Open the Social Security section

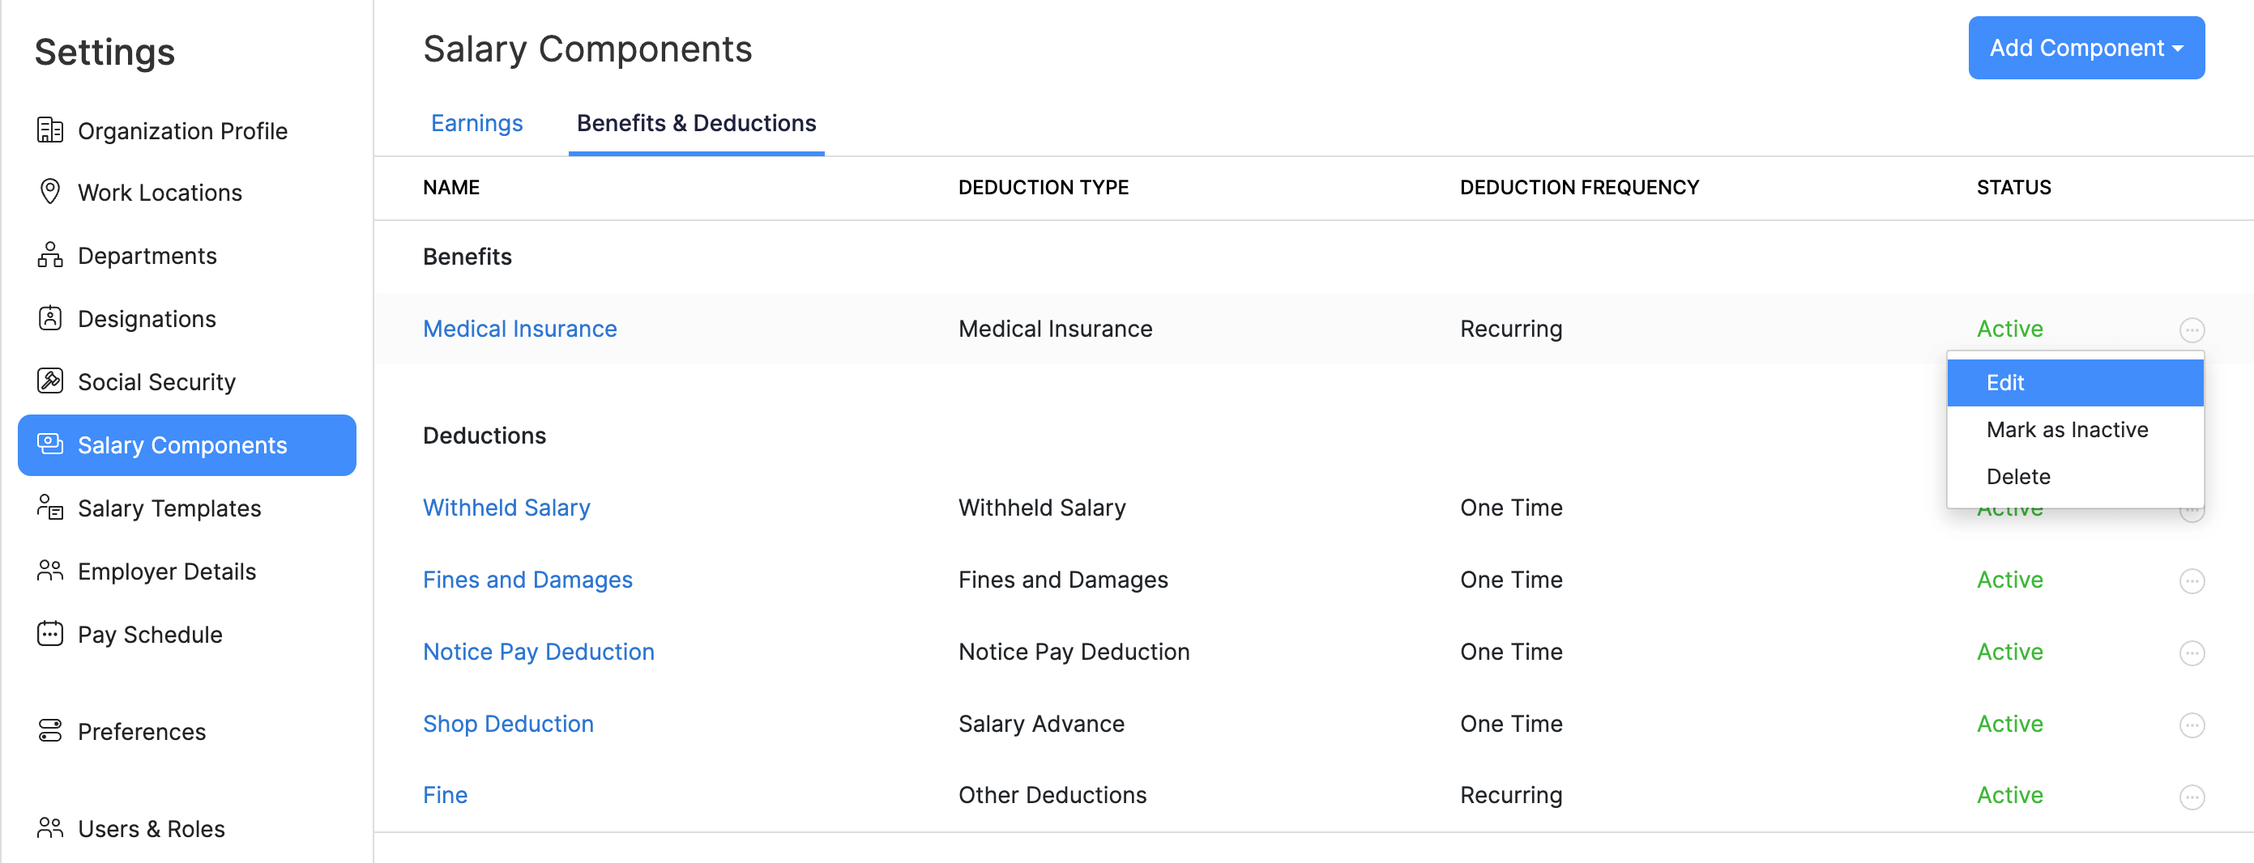(156, 381)
